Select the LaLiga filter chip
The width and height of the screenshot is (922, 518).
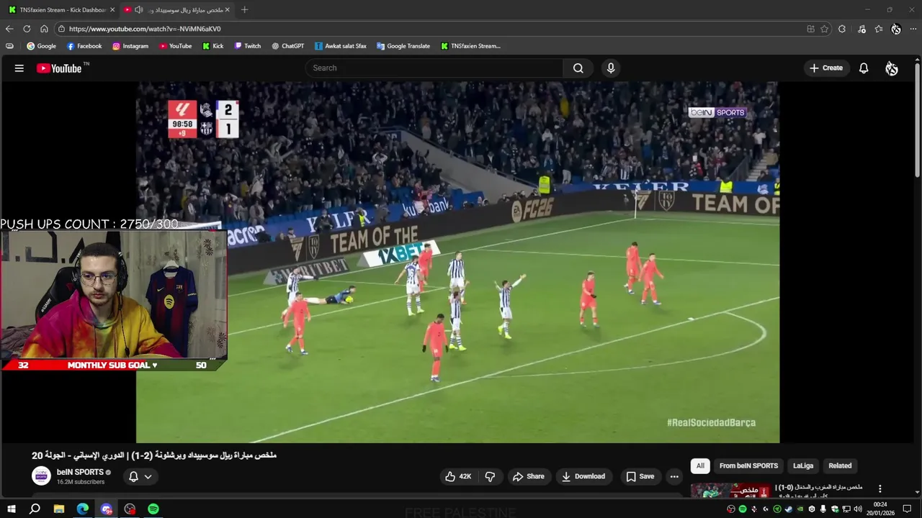click(803, 465)
